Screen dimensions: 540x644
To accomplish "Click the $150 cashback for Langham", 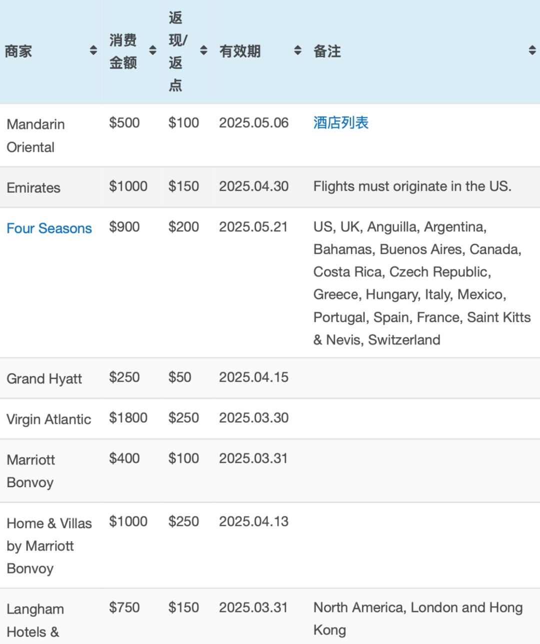I will pos(183,607).
